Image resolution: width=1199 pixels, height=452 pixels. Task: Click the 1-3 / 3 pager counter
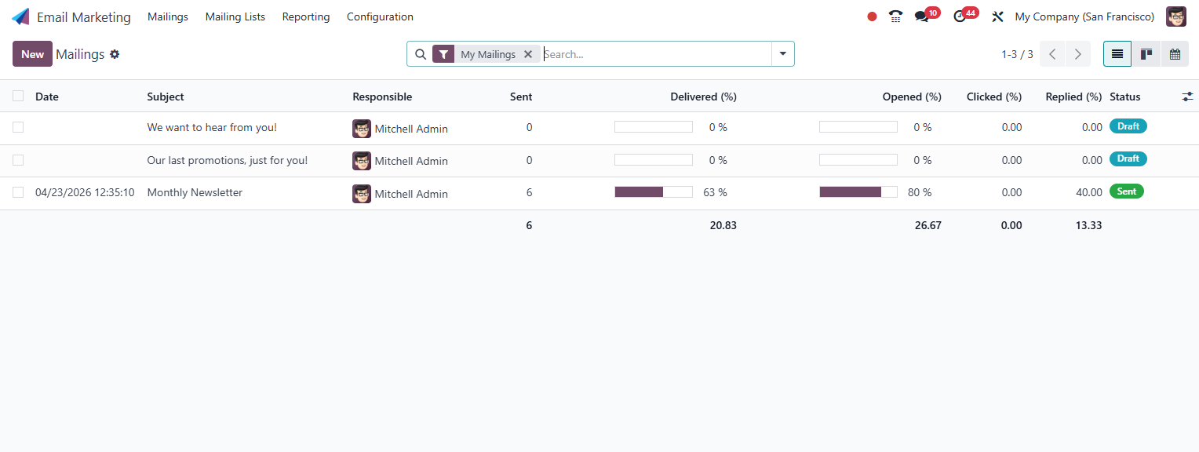click(1017, 54)
